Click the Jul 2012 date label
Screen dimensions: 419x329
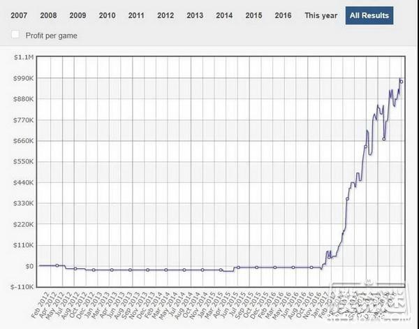coord(63,305)
